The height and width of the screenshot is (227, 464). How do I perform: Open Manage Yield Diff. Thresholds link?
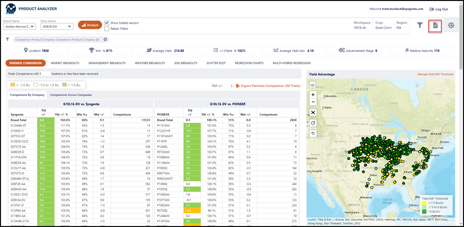(436, 75)
